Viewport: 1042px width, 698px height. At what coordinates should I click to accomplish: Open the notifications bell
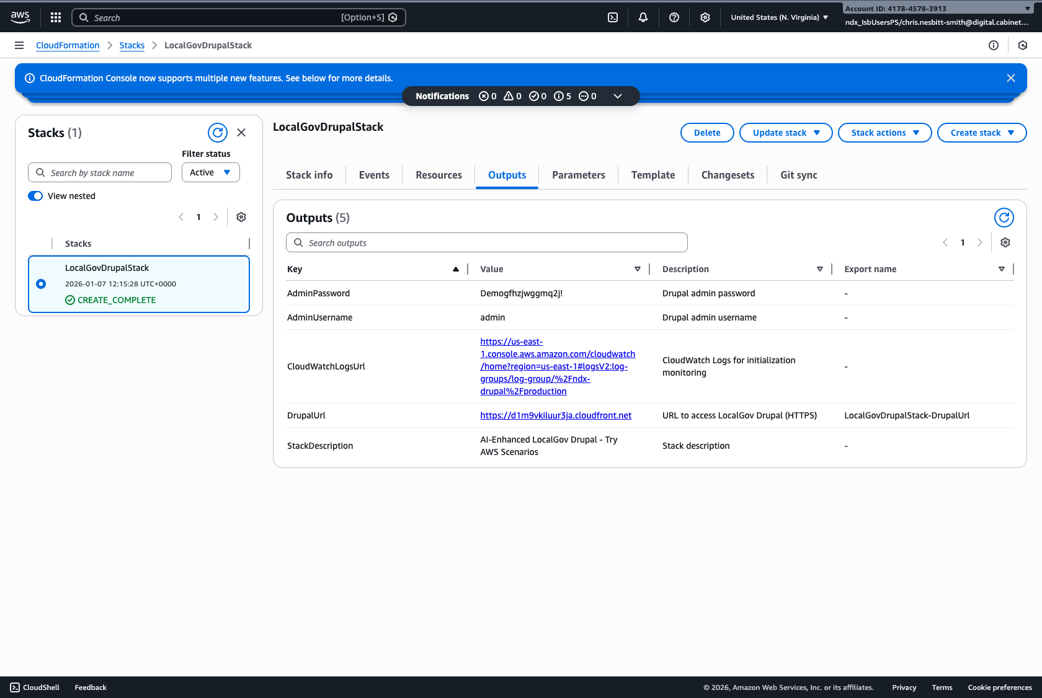(x=643, y=17)
